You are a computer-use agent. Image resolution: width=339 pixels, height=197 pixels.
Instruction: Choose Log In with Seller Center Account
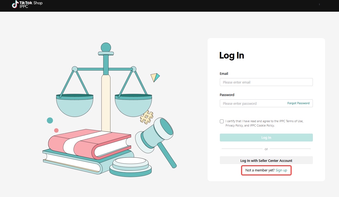tap(266, 161)
